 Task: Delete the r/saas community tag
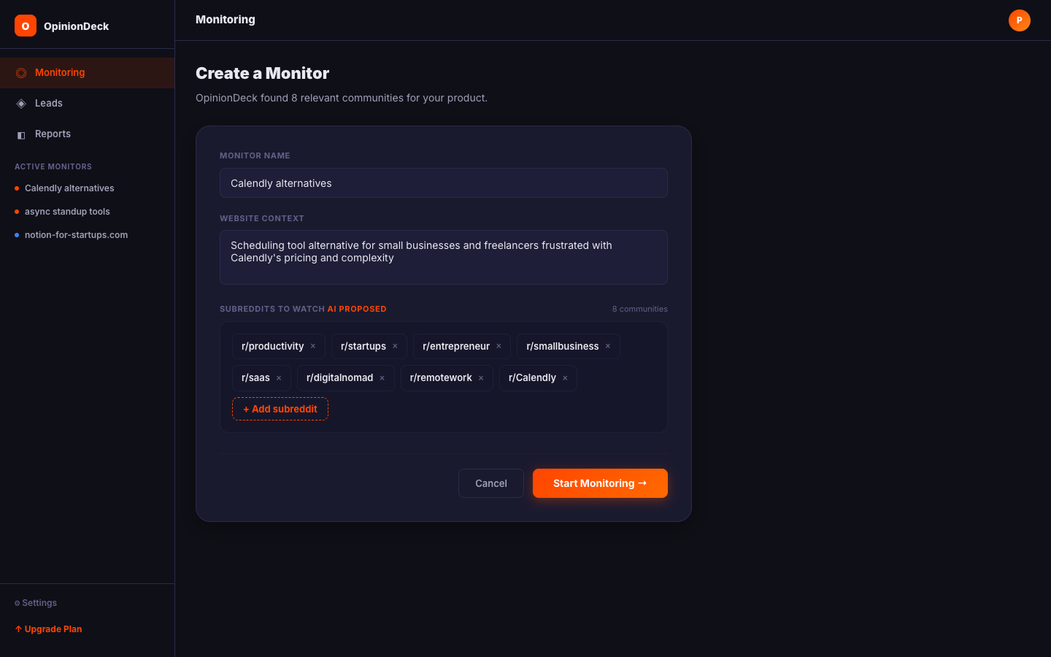click(278, 377)
